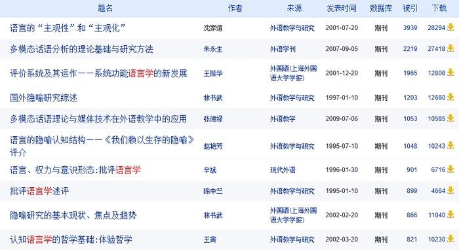This screenshot has width=459, height=250.
Task: Open author 朱永生's page
Action: [213, 49]
